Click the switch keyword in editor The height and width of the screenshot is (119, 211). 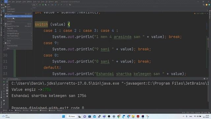[41, 24]
